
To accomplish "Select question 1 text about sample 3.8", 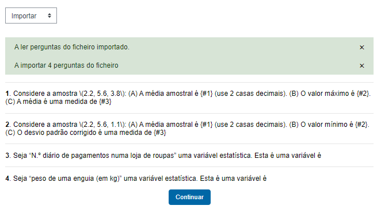I will click(188, 98).
